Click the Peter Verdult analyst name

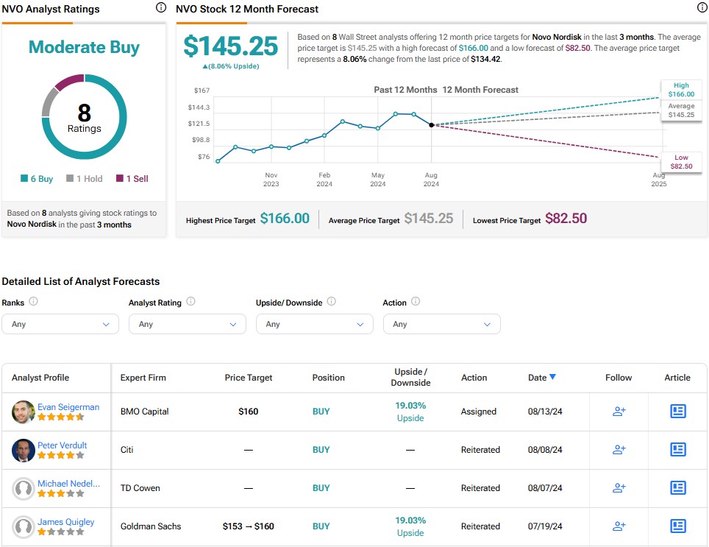[63, 445]
